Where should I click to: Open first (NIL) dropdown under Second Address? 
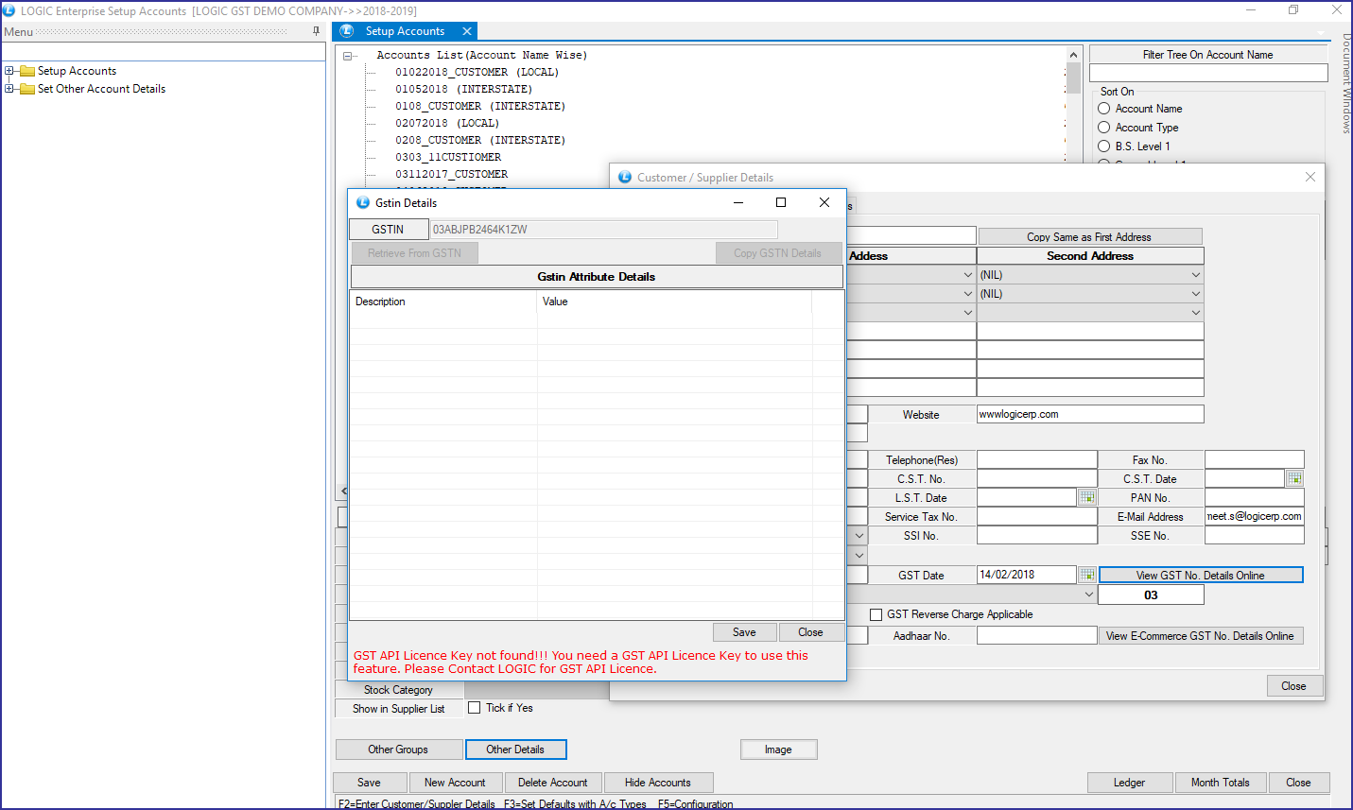(x=1195, y=275)
